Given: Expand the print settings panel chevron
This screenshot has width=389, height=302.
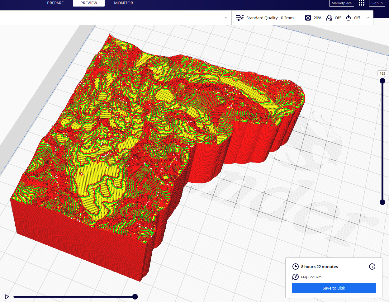Looking at the screenshot, I should [368, 18].
